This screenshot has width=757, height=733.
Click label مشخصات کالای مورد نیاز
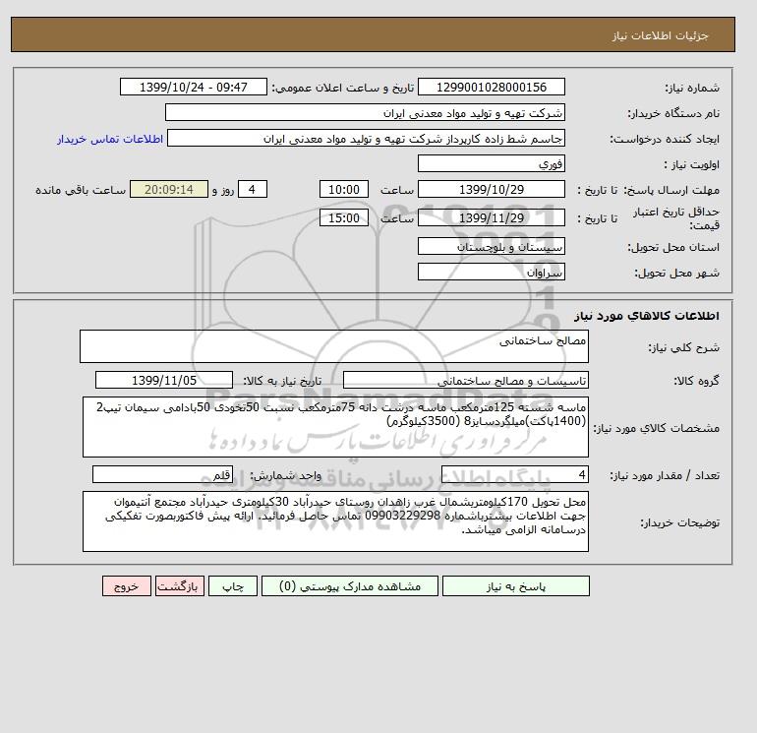[x=656, y=428]
